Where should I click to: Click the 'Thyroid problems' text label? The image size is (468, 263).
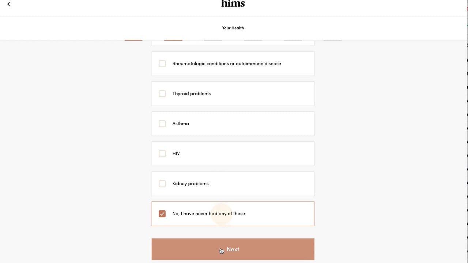191,94
